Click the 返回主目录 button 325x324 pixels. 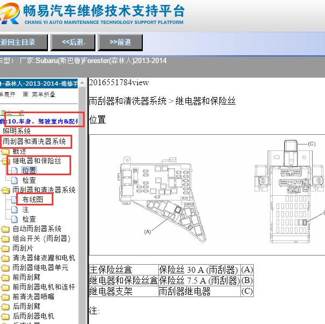pos(23,43)
